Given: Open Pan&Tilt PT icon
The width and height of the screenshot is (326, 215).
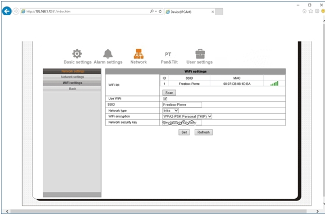Looking at the screenshot, I should 168,55.
